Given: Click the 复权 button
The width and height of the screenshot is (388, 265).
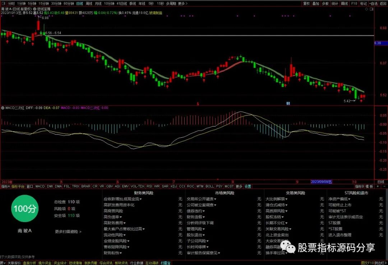Looking at the screenshot, I should [306, 4].
